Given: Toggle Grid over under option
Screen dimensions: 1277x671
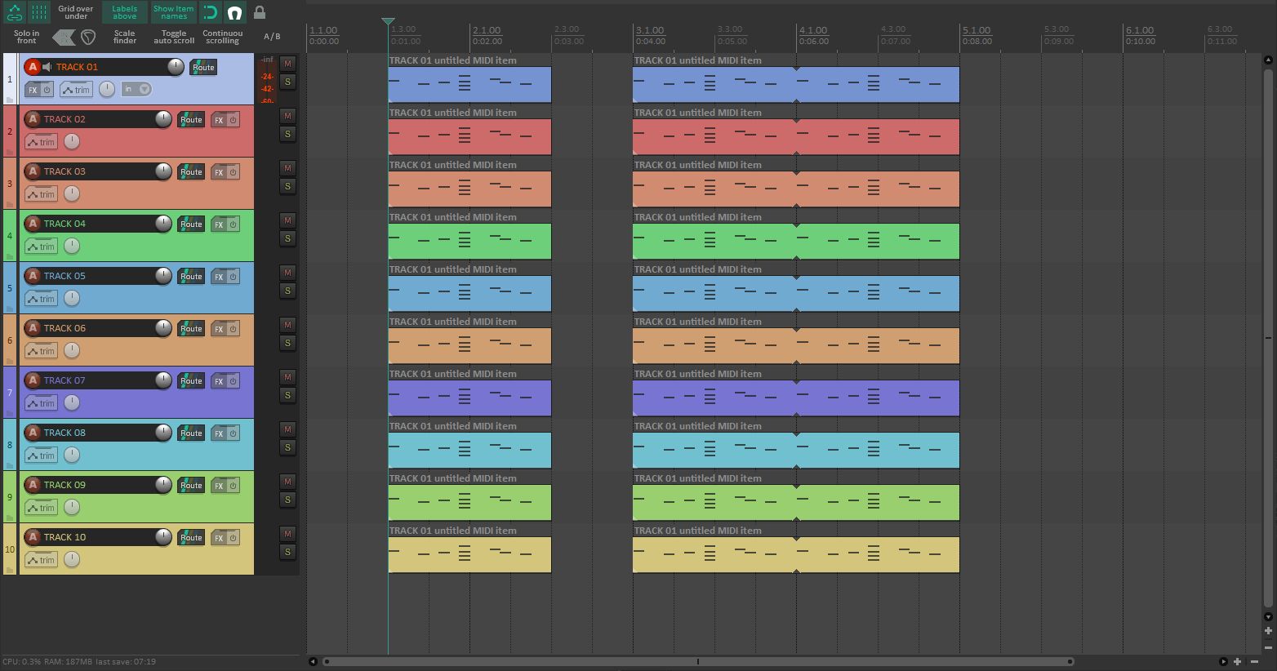Looking at the screenshot, I should (x=76, y=12).
